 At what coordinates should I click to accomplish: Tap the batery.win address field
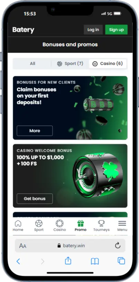[x=70, y=246]
